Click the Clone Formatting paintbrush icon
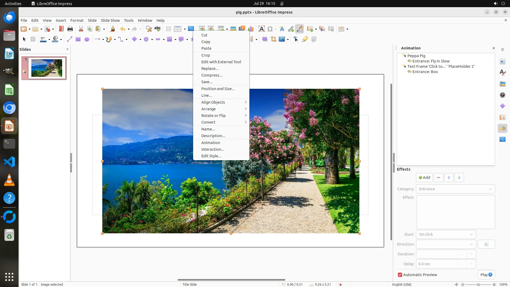The height and width of the screenshot is (287, 510). click(x=112, y=29)
